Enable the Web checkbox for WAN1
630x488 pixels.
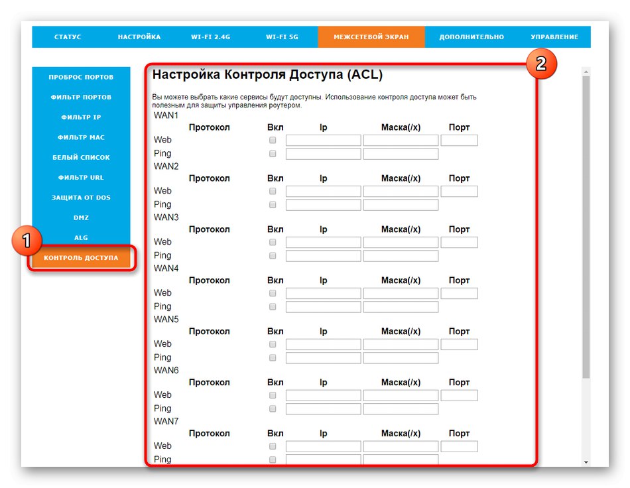[272, 140]
